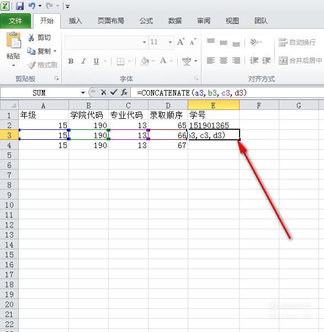Image resolution: width=324 pixels, height=332 pixels.
Task: Open the Undo history dropdown arrow
Action: pos(40,6)
